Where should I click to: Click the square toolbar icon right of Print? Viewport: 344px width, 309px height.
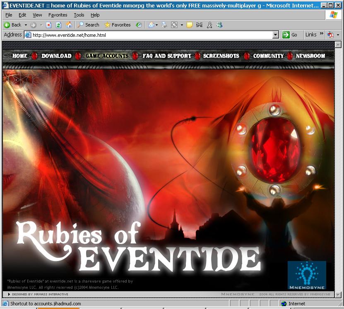174,25
